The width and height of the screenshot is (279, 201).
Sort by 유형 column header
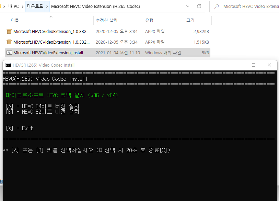149,20
